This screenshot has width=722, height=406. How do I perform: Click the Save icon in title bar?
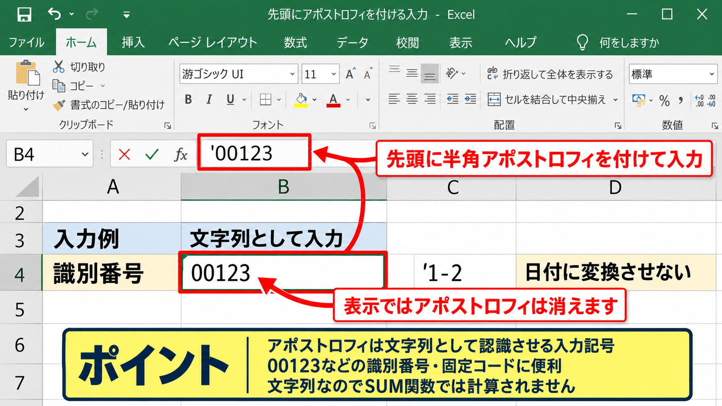[x=24, y=15]
